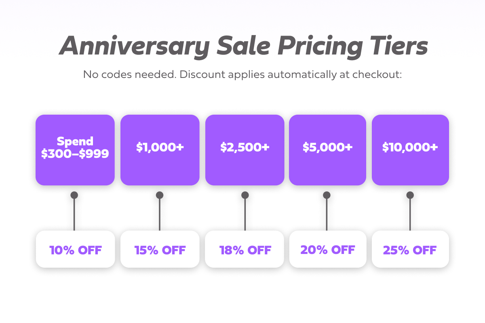Click the Spend $300–$999 tier box

pos(75,150)
